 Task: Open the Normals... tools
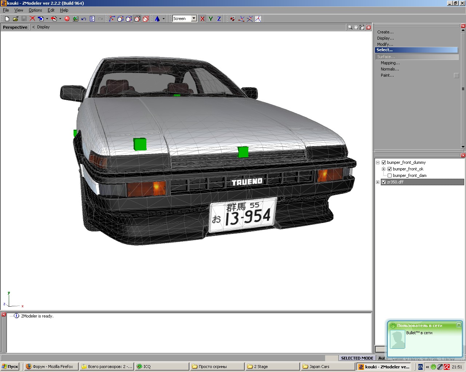pos(390,69)
